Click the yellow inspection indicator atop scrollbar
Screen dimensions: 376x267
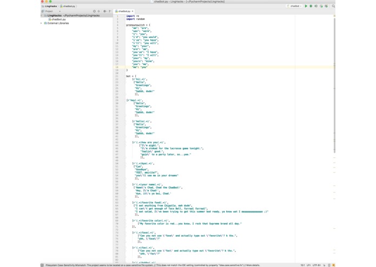pos(334,16)
